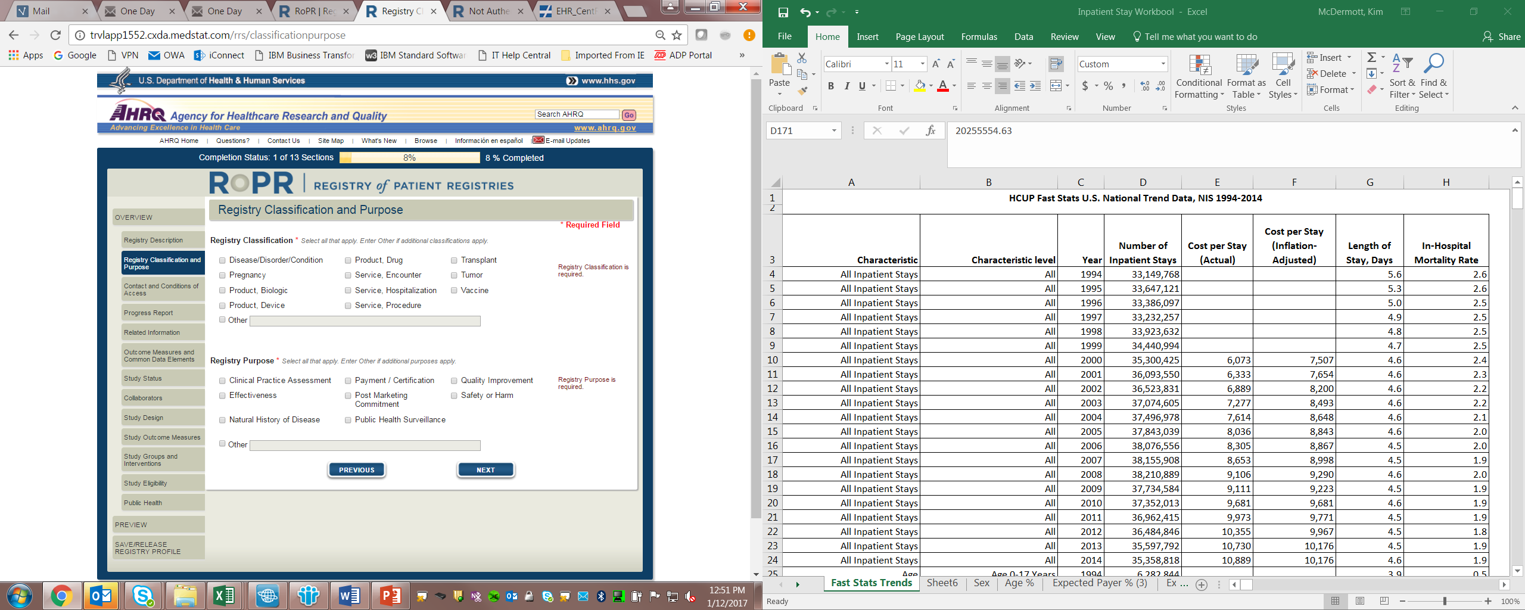Click Decrease Font Size icon
Viewport: 1525px width, 610px height.
tap(951, 64)
